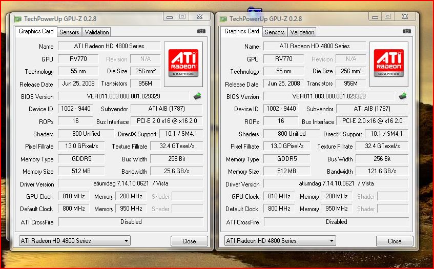434x269 pixels.
Task: Click the DirectX Support field in right window
Action: tap(386, 134)
